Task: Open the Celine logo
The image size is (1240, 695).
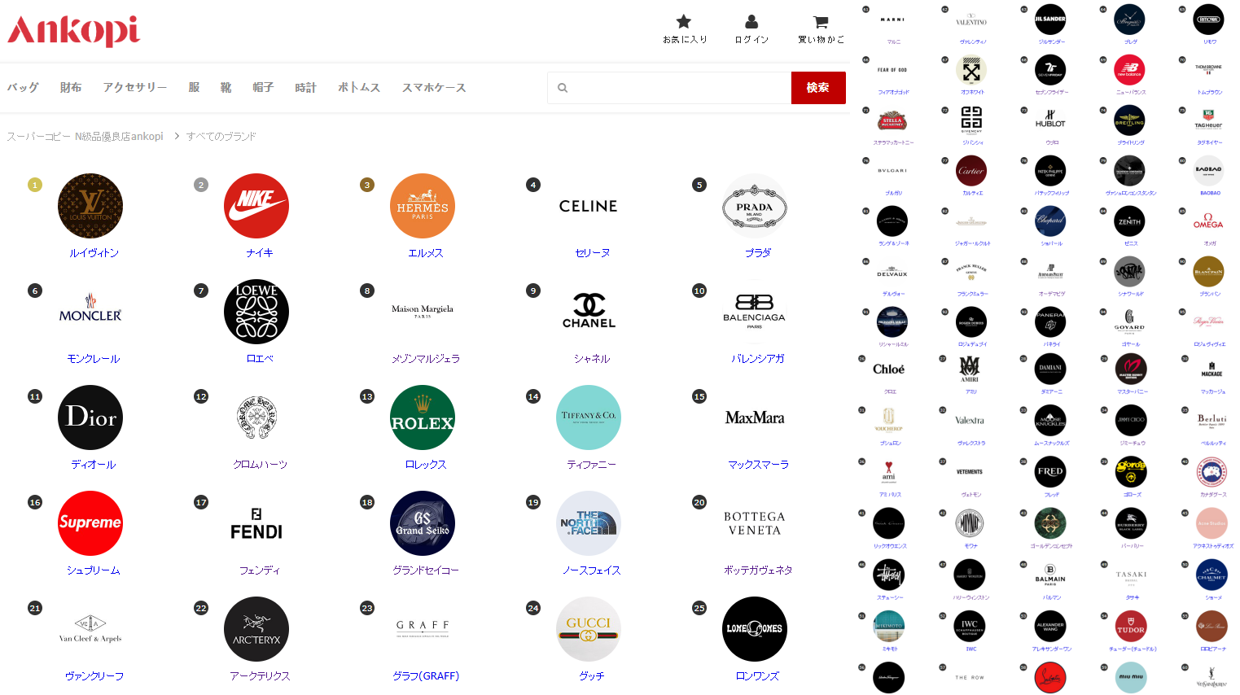Action: pyautogui.click(x=589, y=206)
